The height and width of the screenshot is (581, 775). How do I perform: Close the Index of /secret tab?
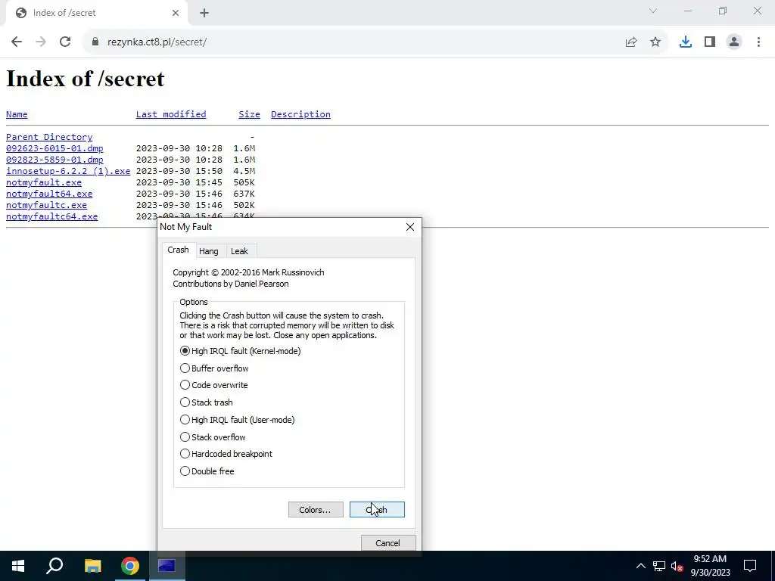click(x=176, y=13)
